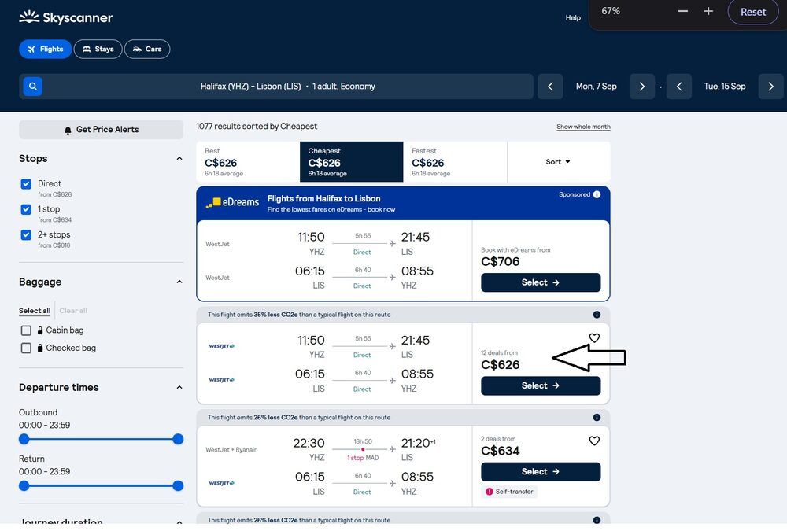Click the '2 deals from' text
The width and height of the screenshot is (787, 531).
point(498,439)
